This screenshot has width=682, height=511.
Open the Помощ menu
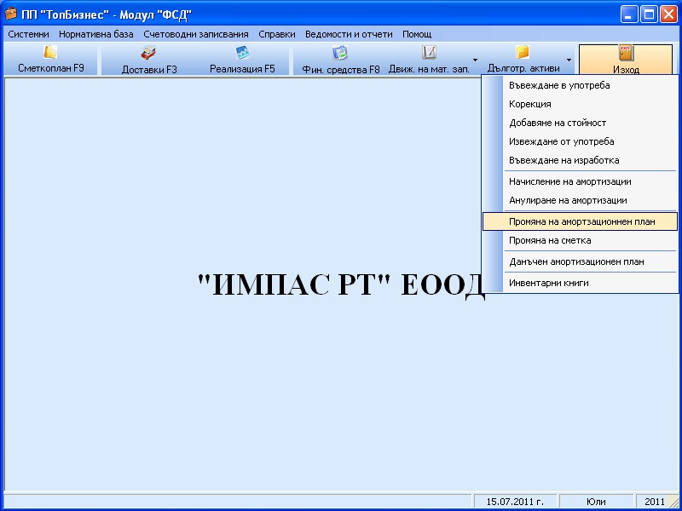click(x=417, y=34)
